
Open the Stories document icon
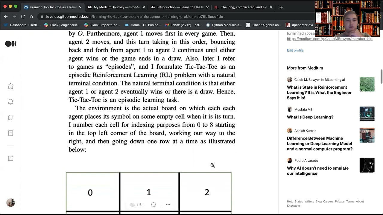[x=10, y=133]
